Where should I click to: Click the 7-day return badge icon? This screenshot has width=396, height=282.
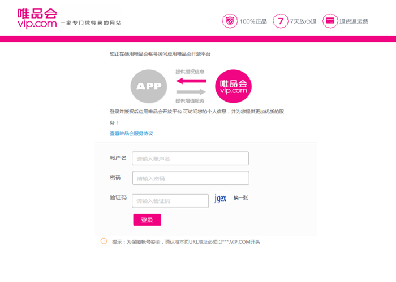279,21
